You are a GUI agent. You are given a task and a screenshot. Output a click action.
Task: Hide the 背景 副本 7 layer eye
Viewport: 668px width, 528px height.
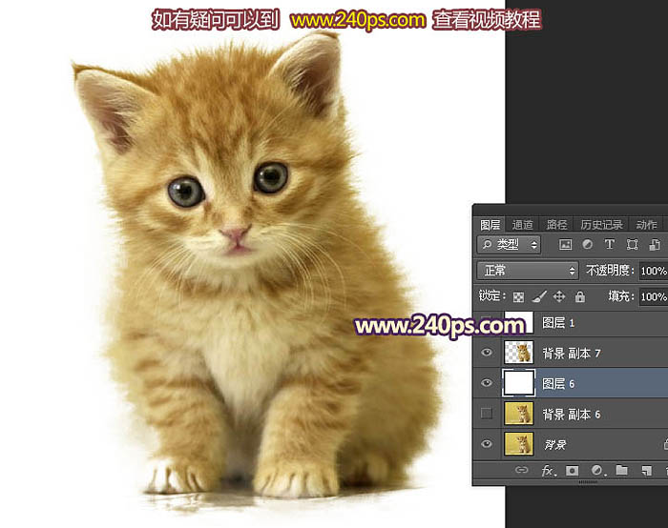click(x=487, y=353)
